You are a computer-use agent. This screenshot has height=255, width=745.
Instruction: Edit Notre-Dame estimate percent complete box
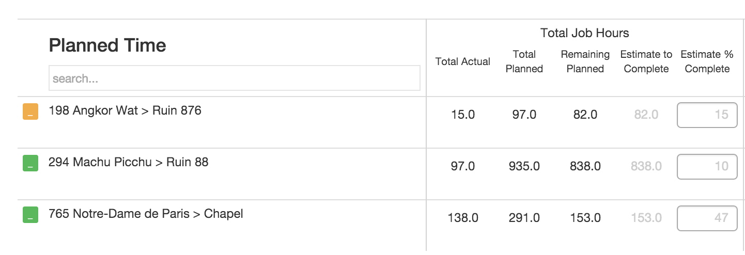[x=707, y=218]
